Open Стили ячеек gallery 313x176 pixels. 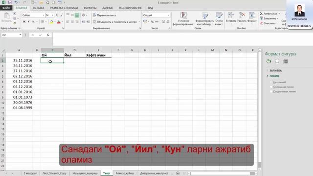[x=219, y=19]
